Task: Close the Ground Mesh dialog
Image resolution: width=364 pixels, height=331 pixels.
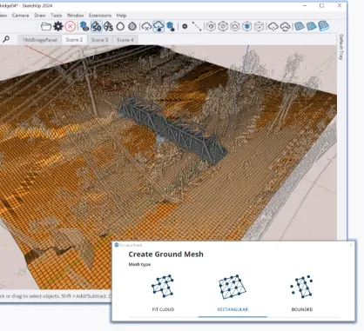Action: [x=351, y=245]
